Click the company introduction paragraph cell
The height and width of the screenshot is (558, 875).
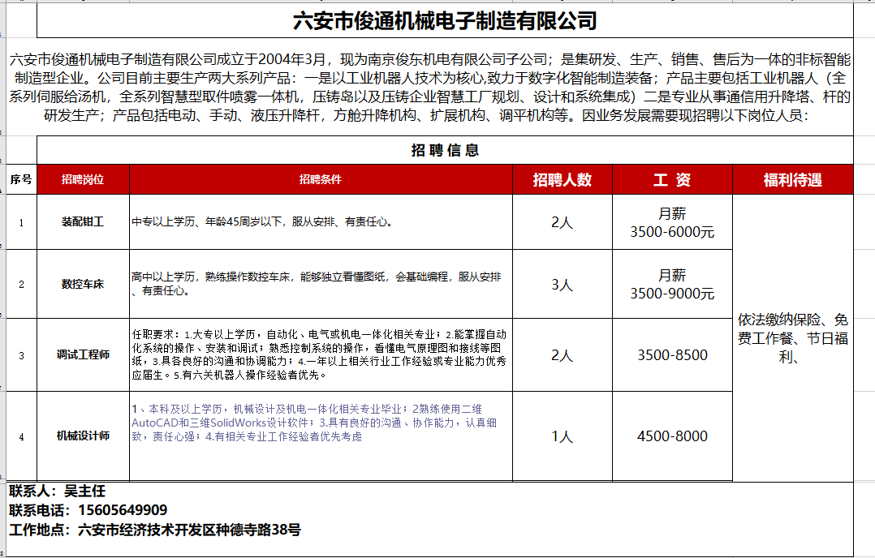tap(429, 87)
